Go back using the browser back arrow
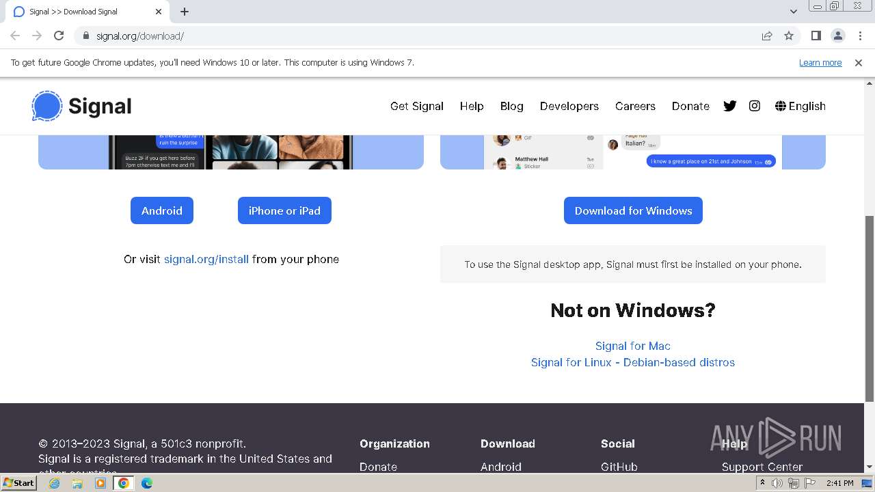The image size is (875, 492). 15,36
